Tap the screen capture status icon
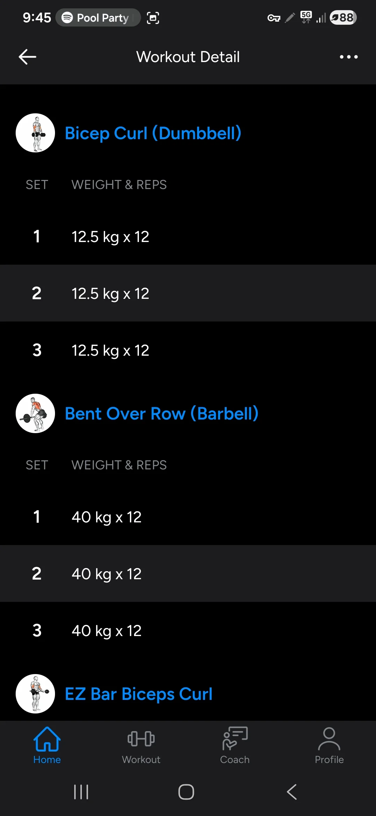The image size is (376, 816). click(x=153, y=17)
